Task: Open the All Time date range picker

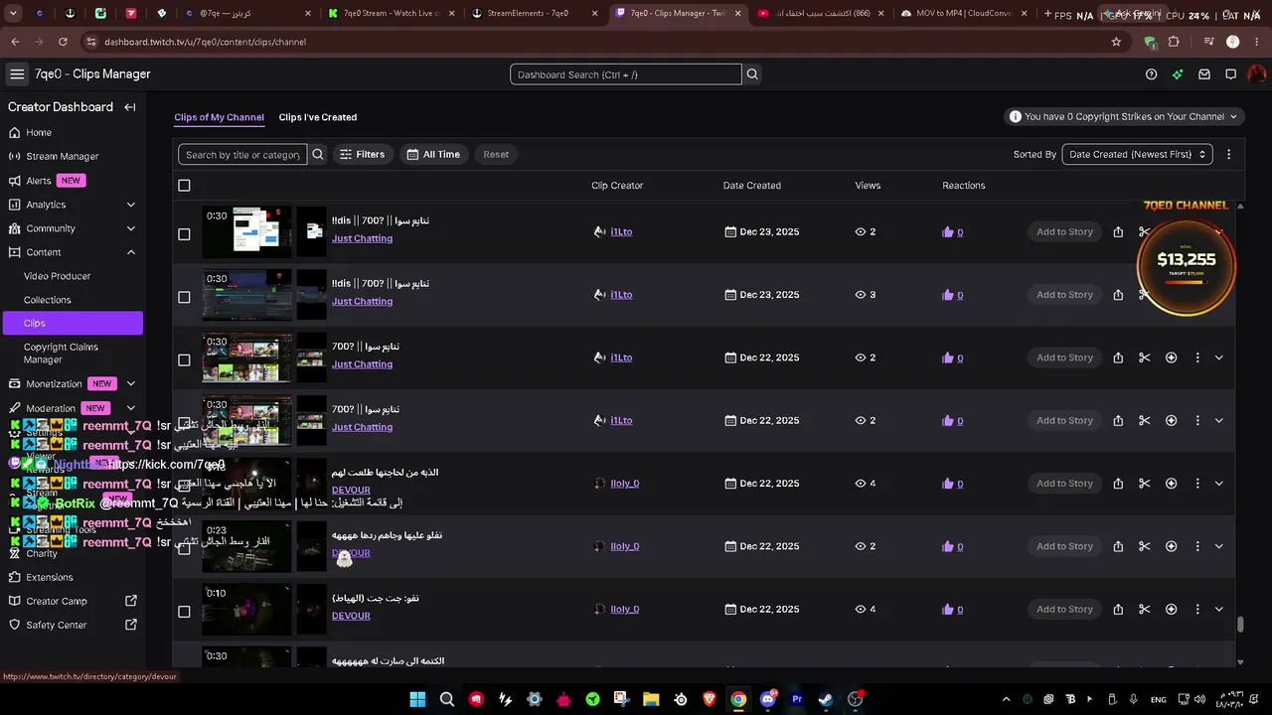Action: coord(433,154)
